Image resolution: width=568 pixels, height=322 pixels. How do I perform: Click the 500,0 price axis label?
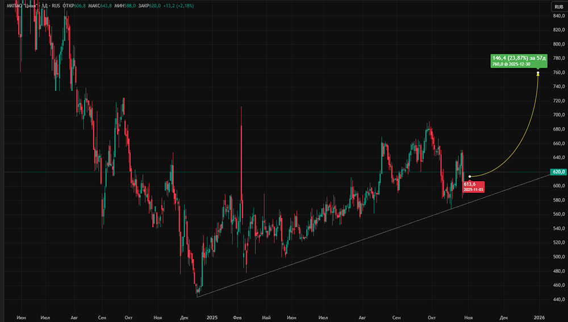[x=558, y=257]
